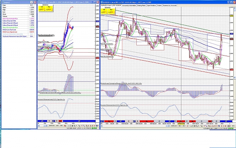Select the Gann HiLo Activator(7) label on 1 hour chart
Screen dimensions: 236x148
tap(107, 44)
